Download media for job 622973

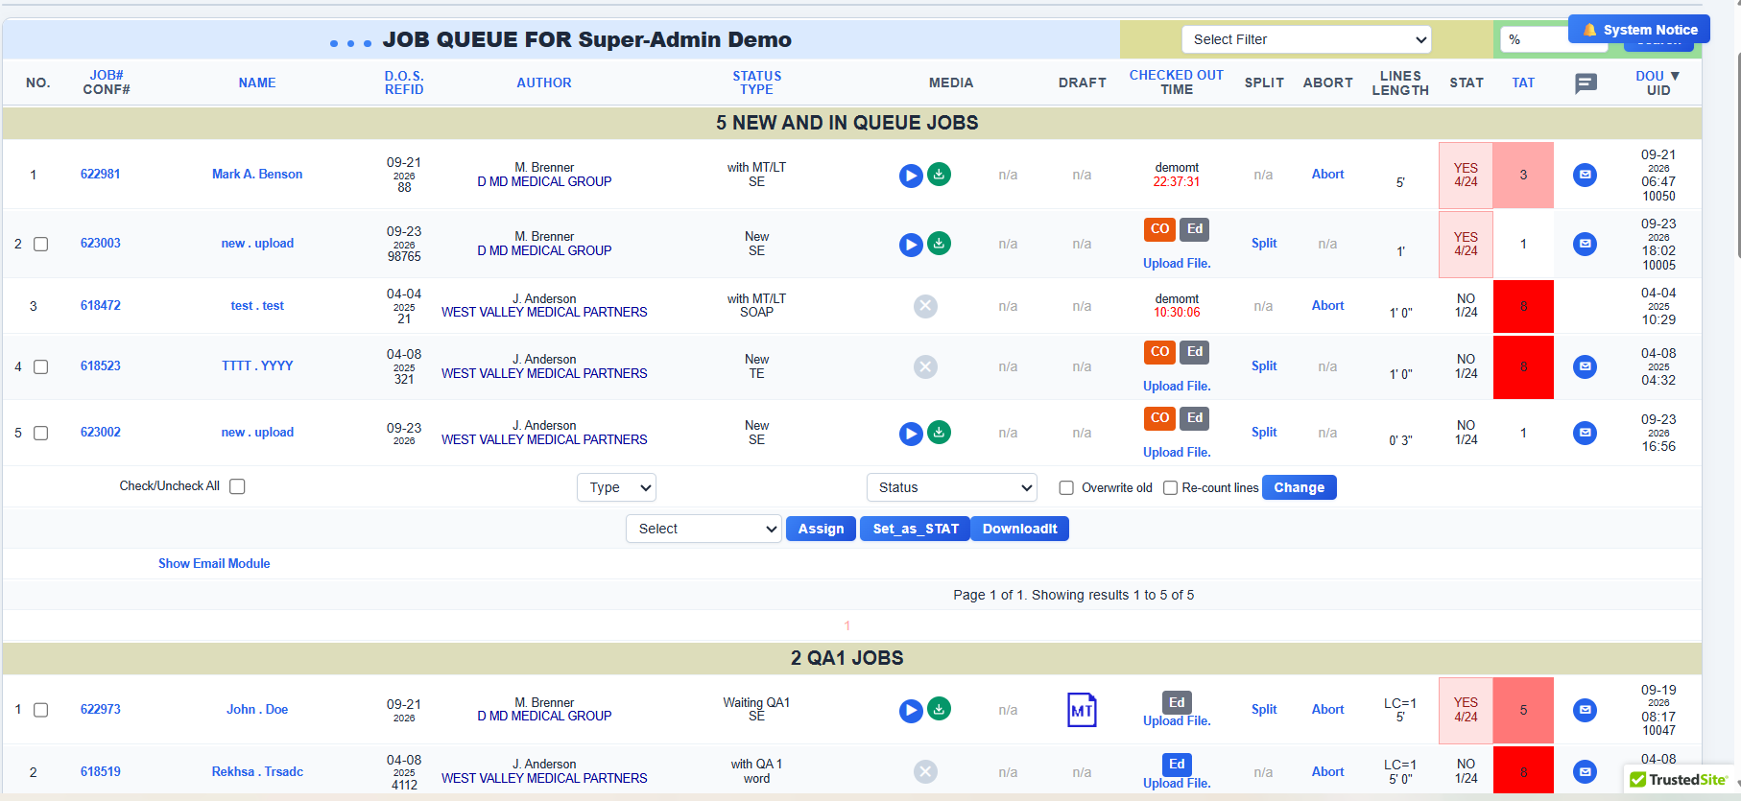click(940, 709)
